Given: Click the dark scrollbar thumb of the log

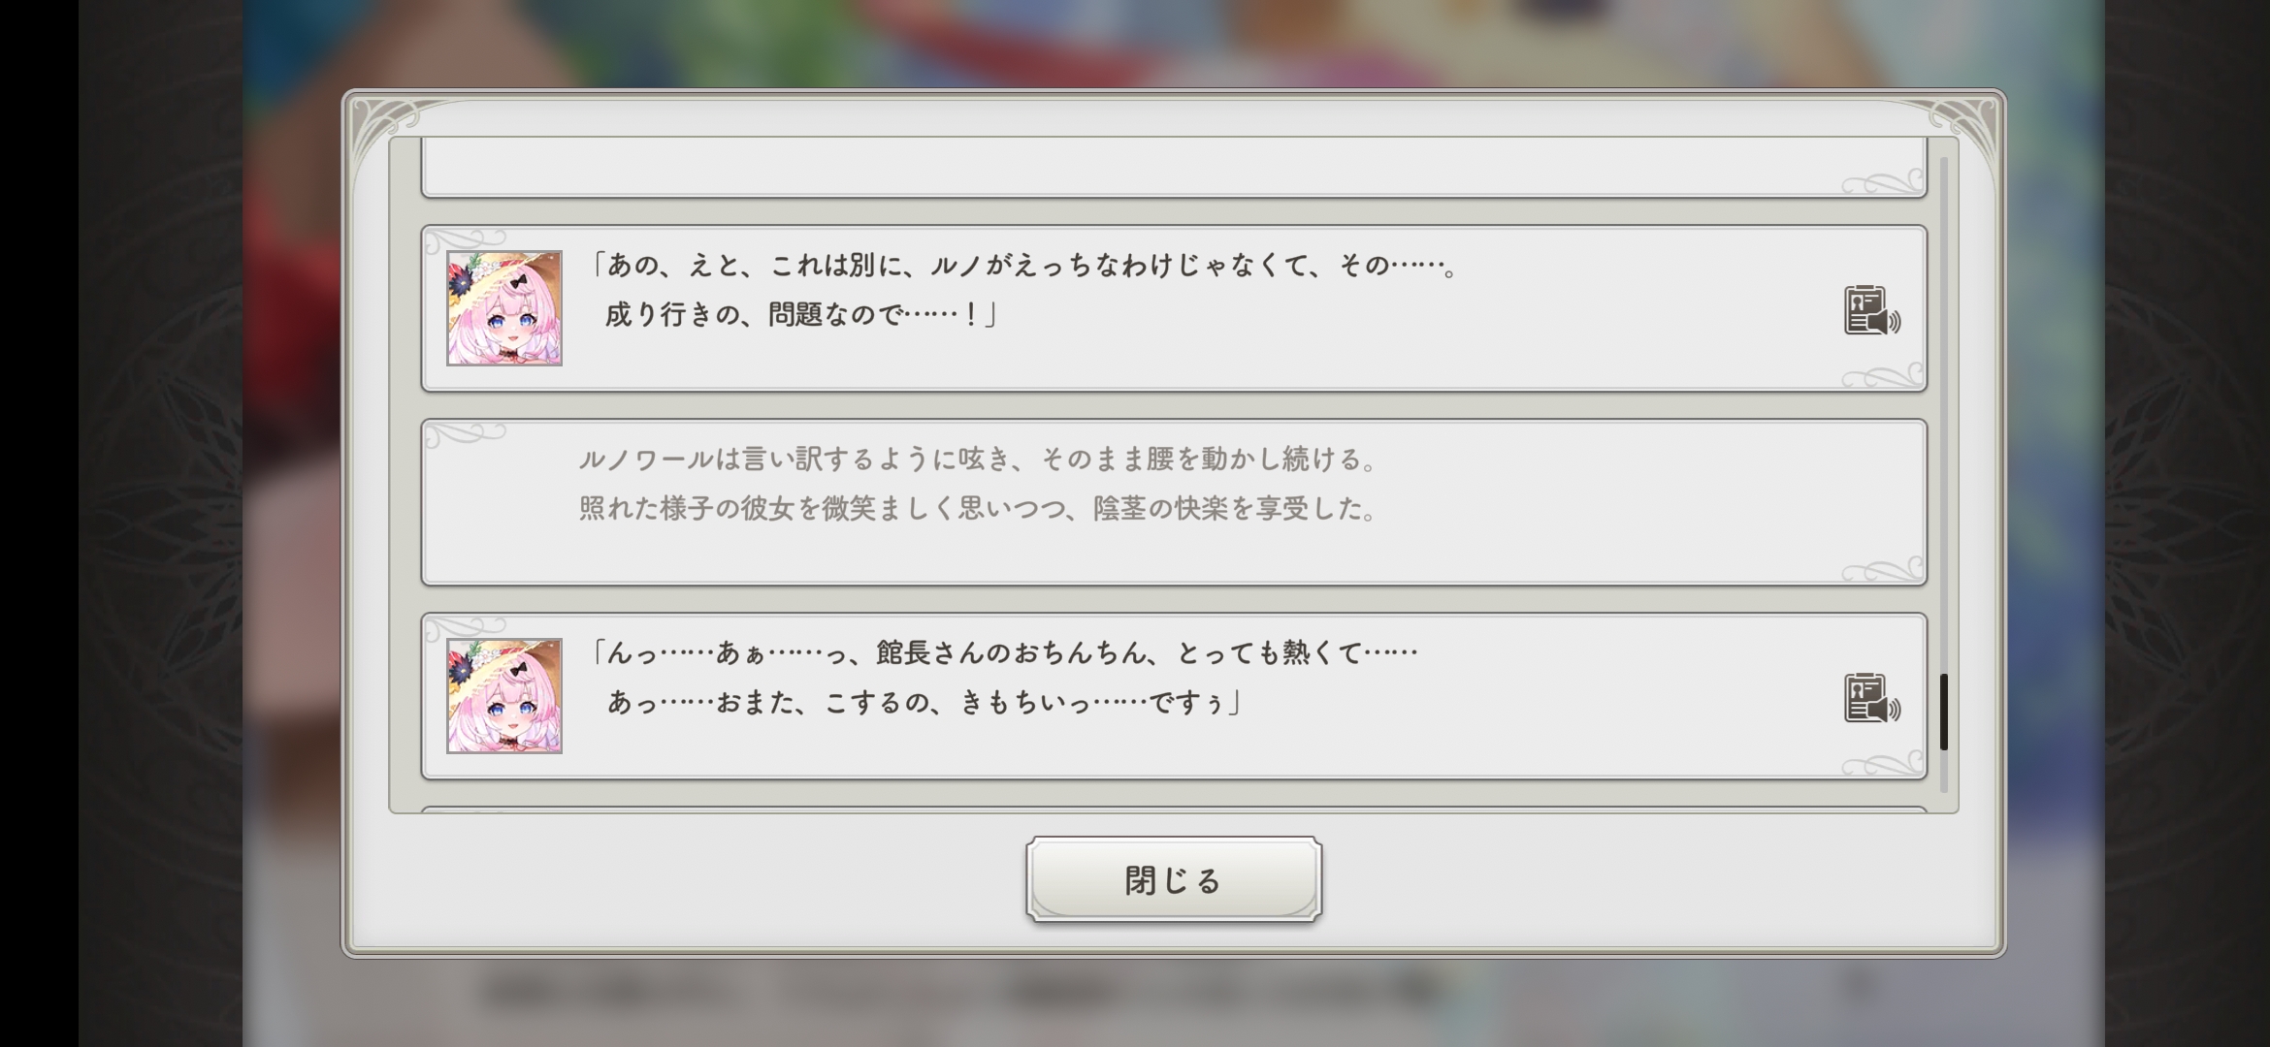Looking at the screenshot, I should (1944, 712).
